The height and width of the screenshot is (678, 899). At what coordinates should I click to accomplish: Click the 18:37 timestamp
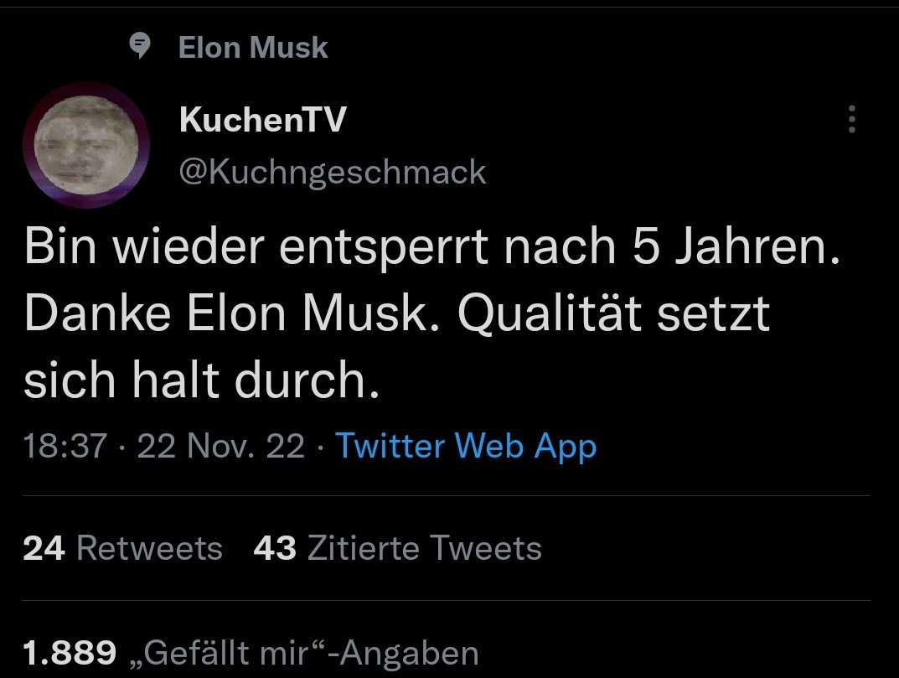coord(66,446)
